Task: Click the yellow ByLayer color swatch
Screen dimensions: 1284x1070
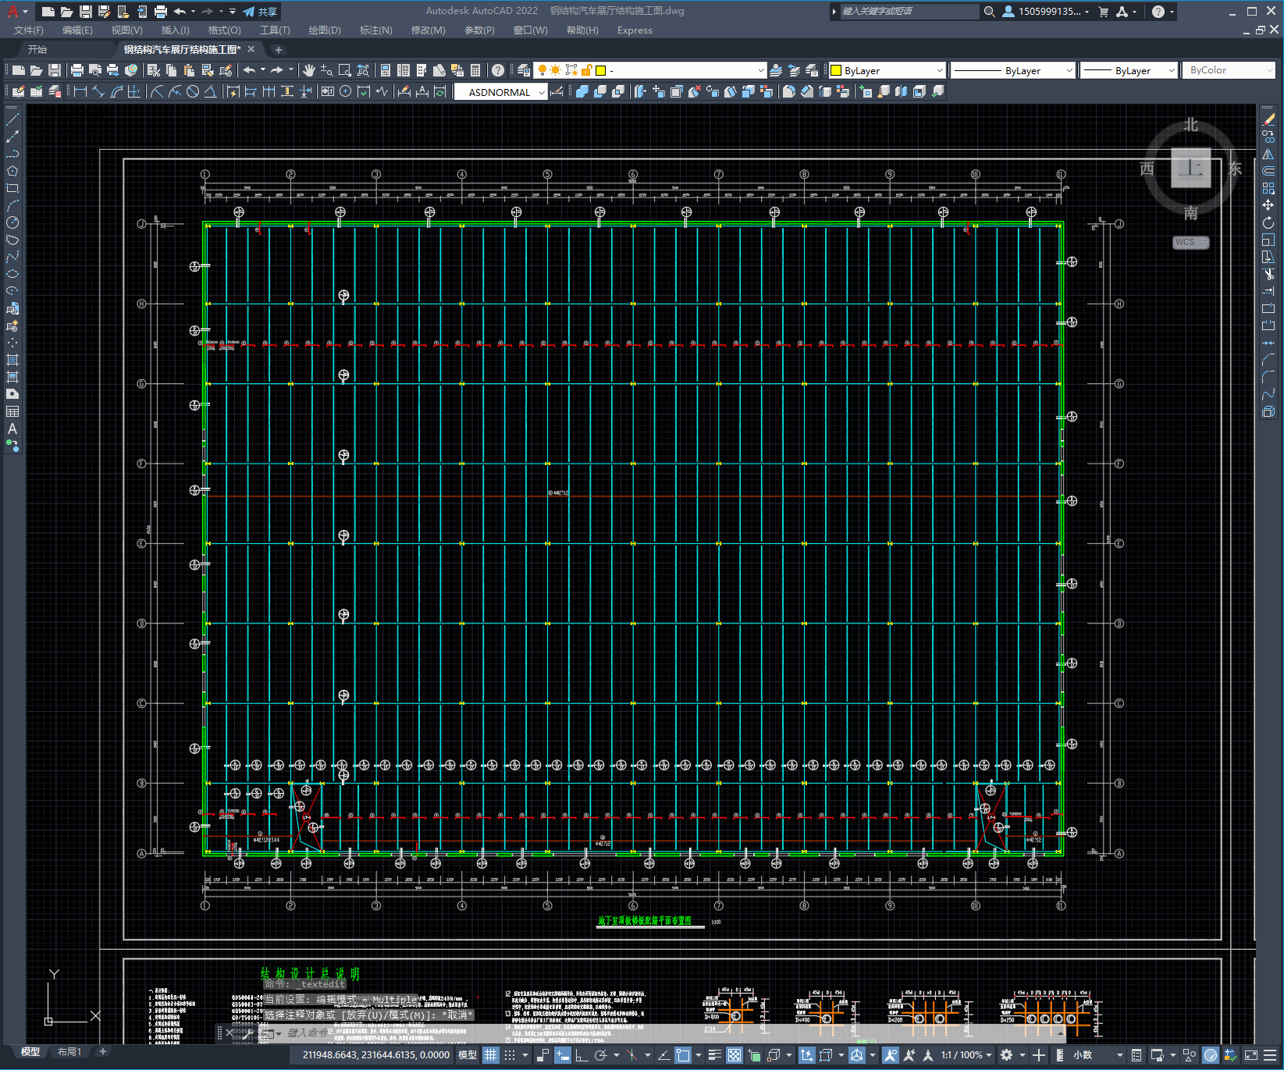Action: pos(836,70)
